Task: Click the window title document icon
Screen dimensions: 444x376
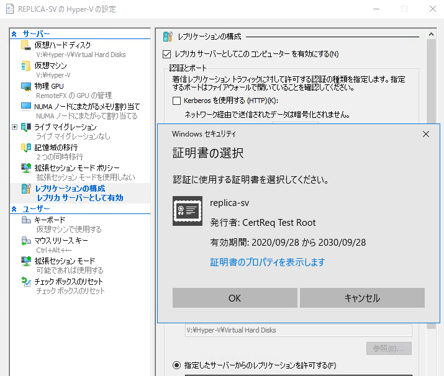Action: (x=10, y=9)
